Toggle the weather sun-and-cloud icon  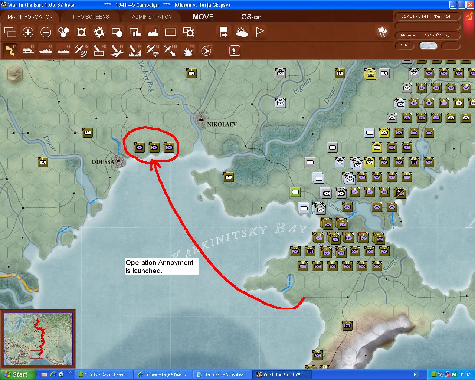(242, 32)
